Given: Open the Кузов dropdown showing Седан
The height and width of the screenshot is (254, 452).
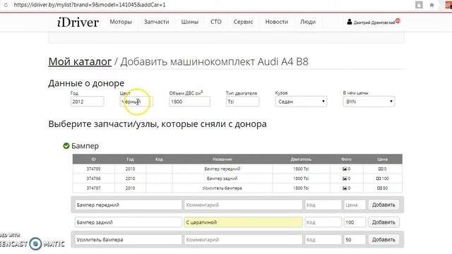Looking at the screenshot, I should point(301,102).
